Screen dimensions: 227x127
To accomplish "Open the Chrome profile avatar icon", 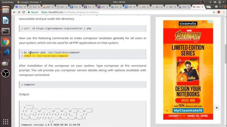I will [216, 7].
